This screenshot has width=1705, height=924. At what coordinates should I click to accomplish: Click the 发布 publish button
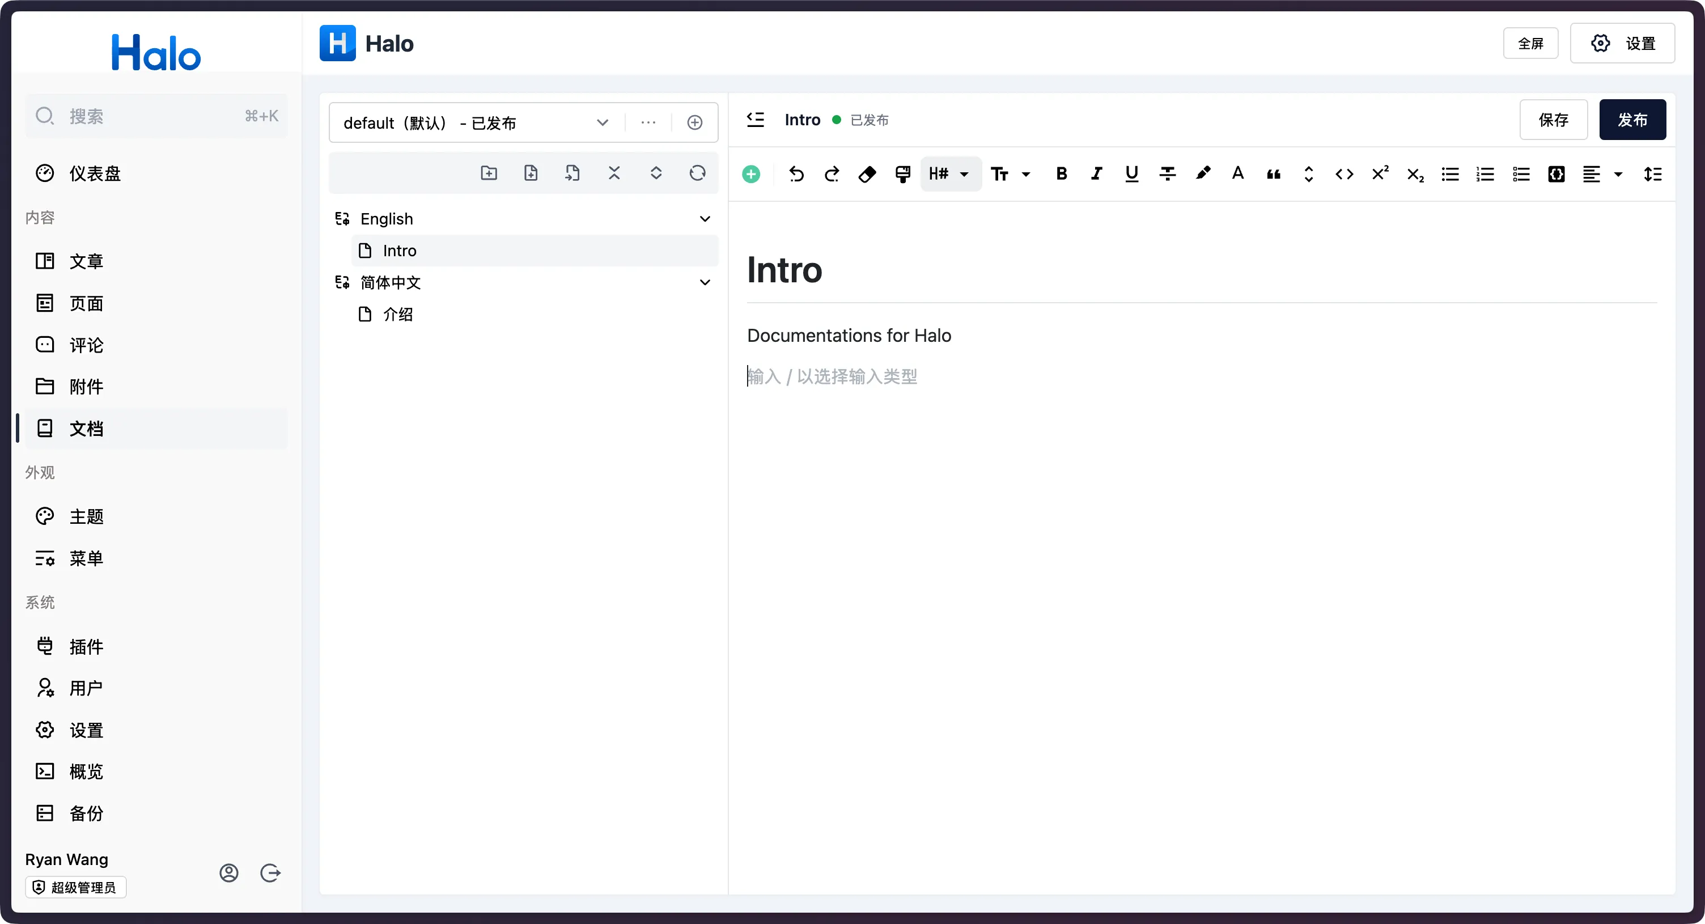tap(1631, 120)
